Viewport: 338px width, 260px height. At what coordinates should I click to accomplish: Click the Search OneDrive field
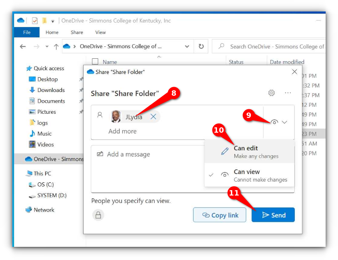point(269,46)
